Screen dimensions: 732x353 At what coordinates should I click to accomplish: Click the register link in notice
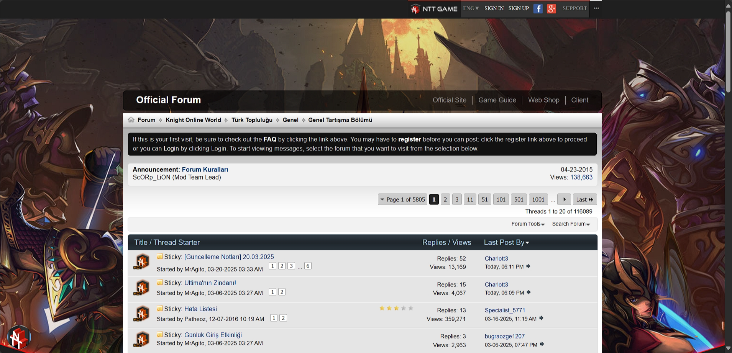409,139
